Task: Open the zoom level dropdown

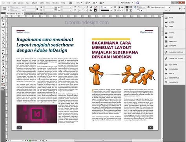Action: point(79,3)
